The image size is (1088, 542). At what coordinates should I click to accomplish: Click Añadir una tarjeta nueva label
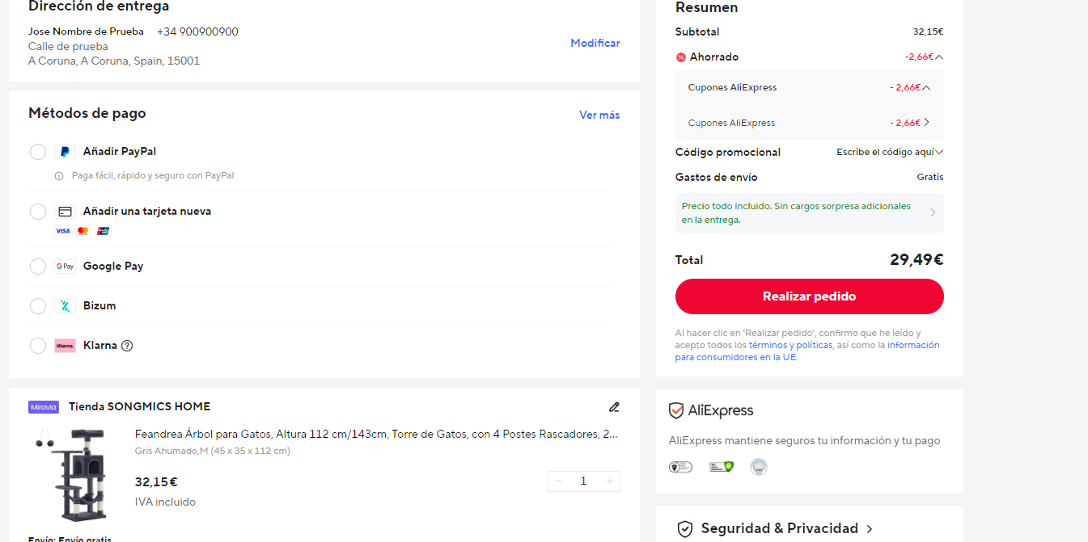pyautogui.click(x=147, y=212)
